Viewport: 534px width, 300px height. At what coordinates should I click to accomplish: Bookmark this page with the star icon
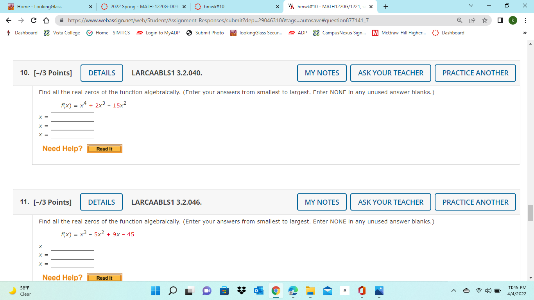[485, 20]
